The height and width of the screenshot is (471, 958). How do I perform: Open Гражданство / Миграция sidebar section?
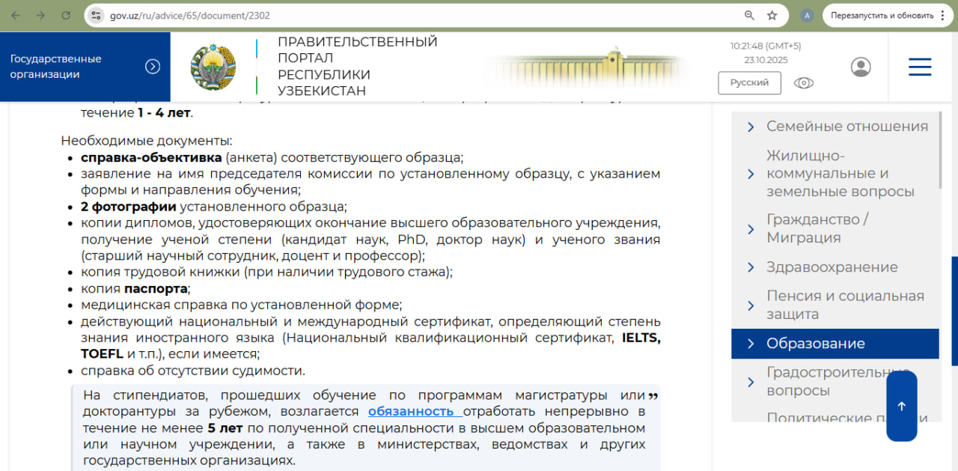tap(817, 228)
